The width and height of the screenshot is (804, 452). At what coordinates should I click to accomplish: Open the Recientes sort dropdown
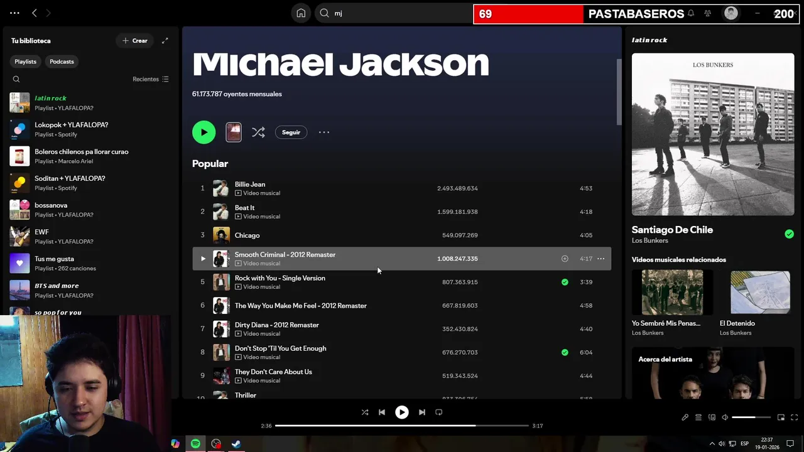click(151, 79)
